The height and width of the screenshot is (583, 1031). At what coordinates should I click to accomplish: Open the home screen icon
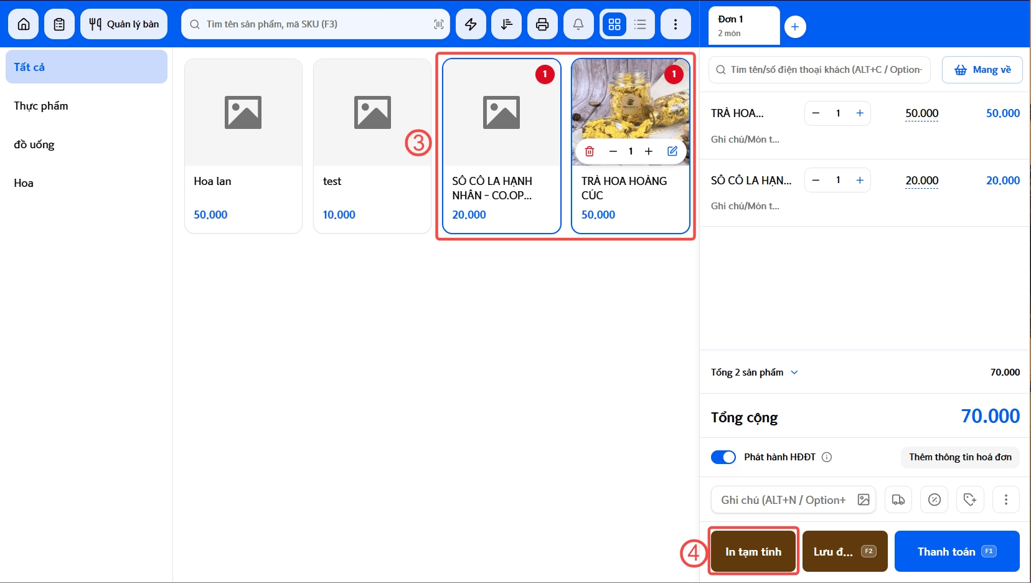[24, 24]
